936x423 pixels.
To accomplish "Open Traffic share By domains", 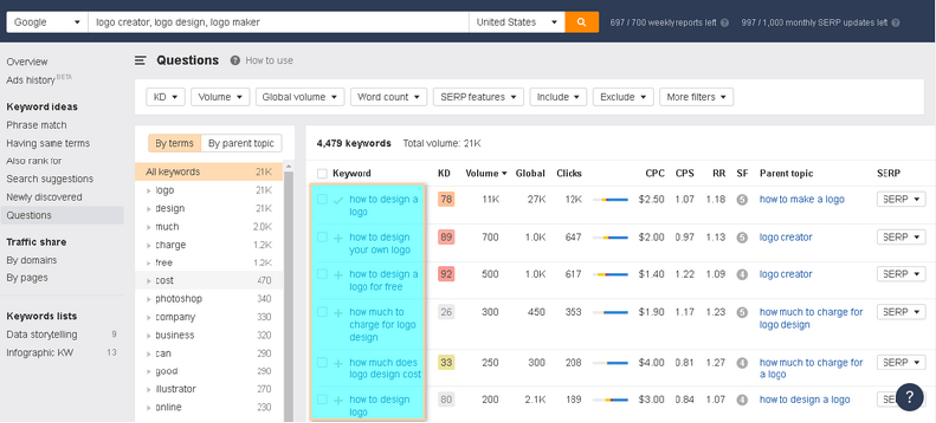I will click(x=32, y=261).
